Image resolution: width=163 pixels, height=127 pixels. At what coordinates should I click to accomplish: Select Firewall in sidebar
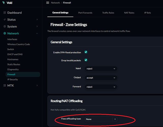pyautogui.click(x=23, y=74)
